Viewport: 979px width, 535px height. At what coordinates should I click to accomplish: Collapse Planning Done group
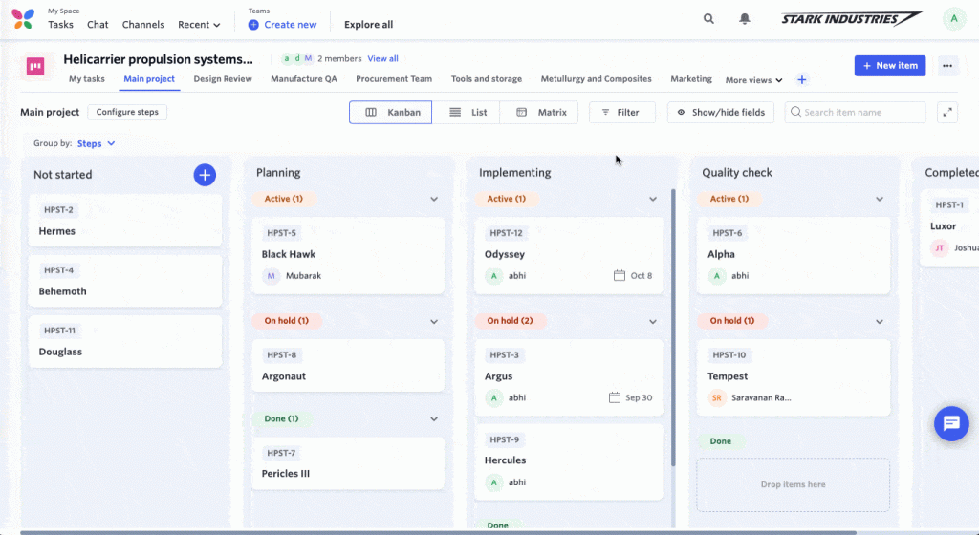(x=434, y=419)
